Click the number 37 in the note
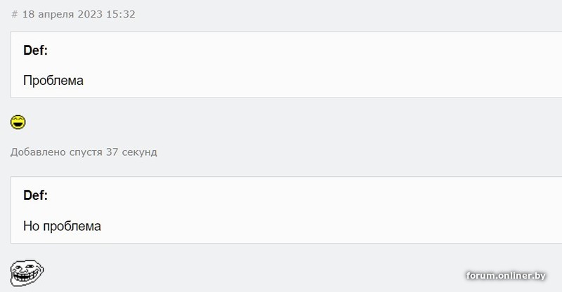 (x=112, y=152)
